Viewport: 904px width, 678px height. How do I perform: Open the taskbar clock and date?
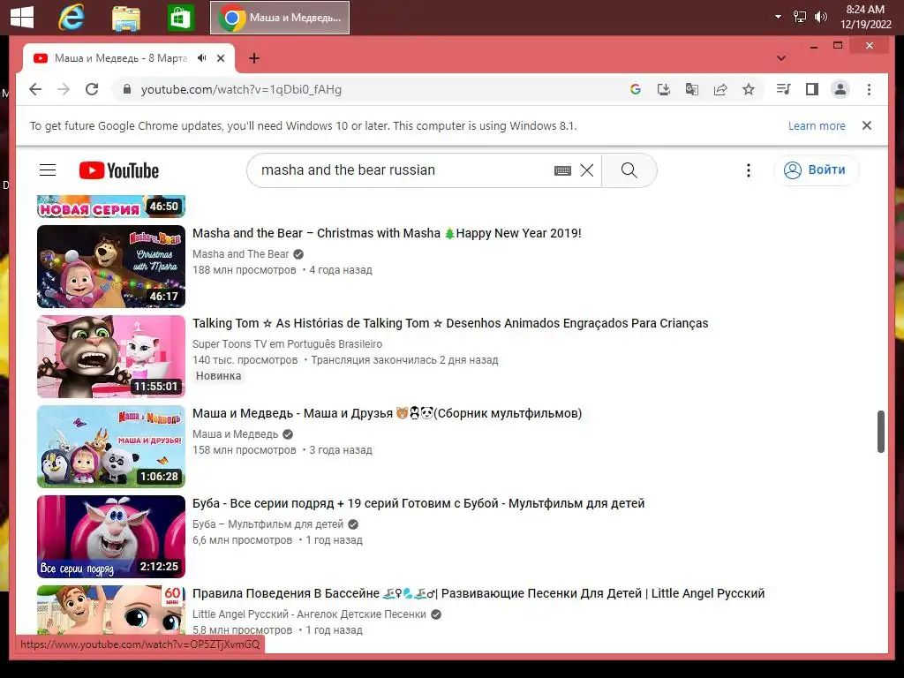(865, 17)
